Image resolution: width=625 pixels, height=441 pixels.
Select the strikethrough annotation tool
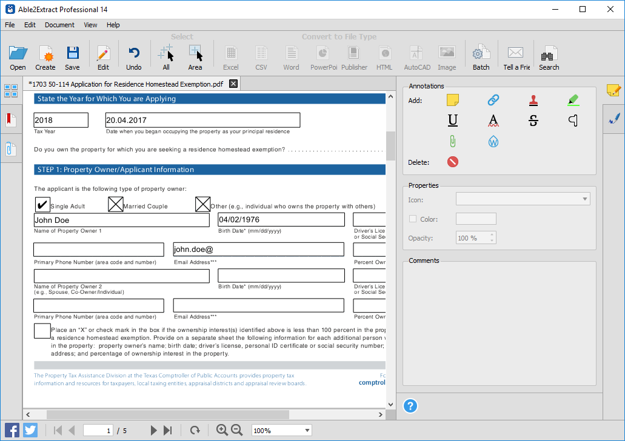533,121
